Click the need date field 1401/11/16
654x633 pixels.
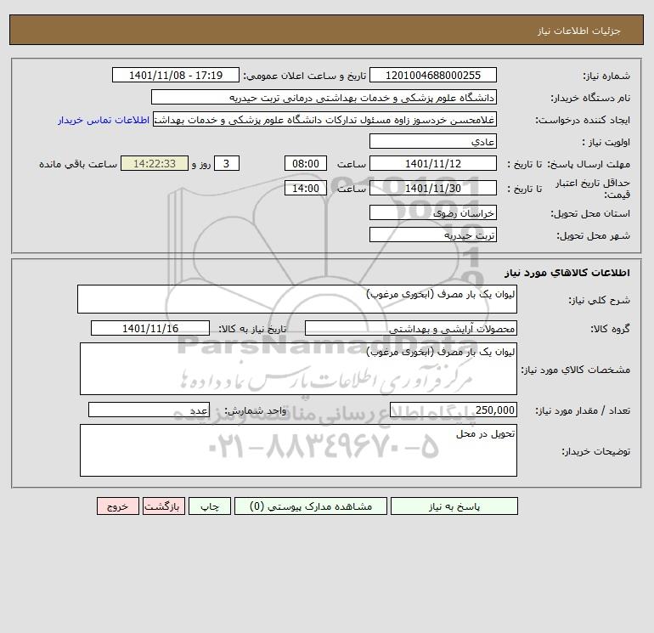click(150, 328)
